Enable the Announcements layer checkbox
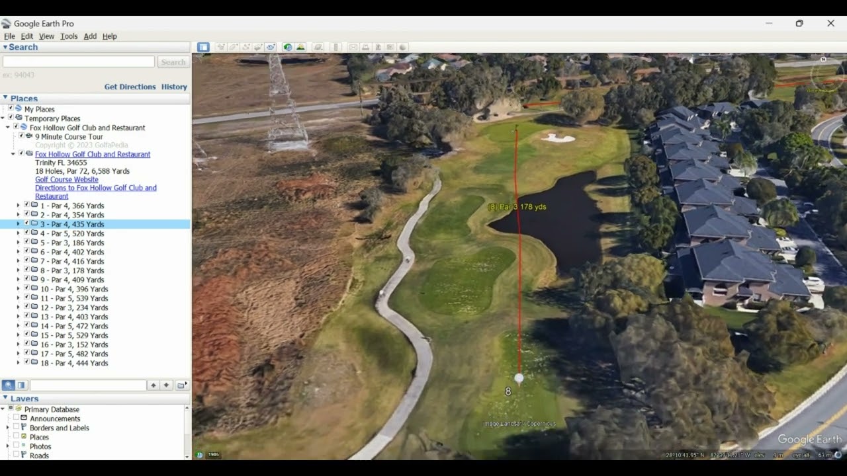The width and height of the screenshot is (847, 476). tap(16, 418)
